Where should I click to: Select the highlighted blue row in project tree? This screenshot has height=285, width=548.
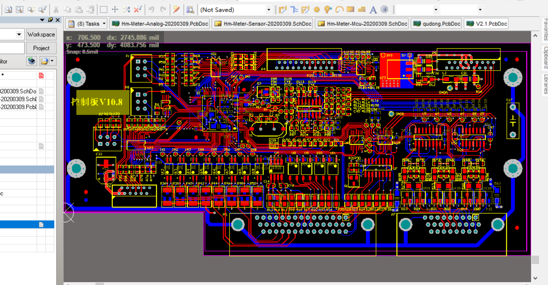(x=27, y=225)
